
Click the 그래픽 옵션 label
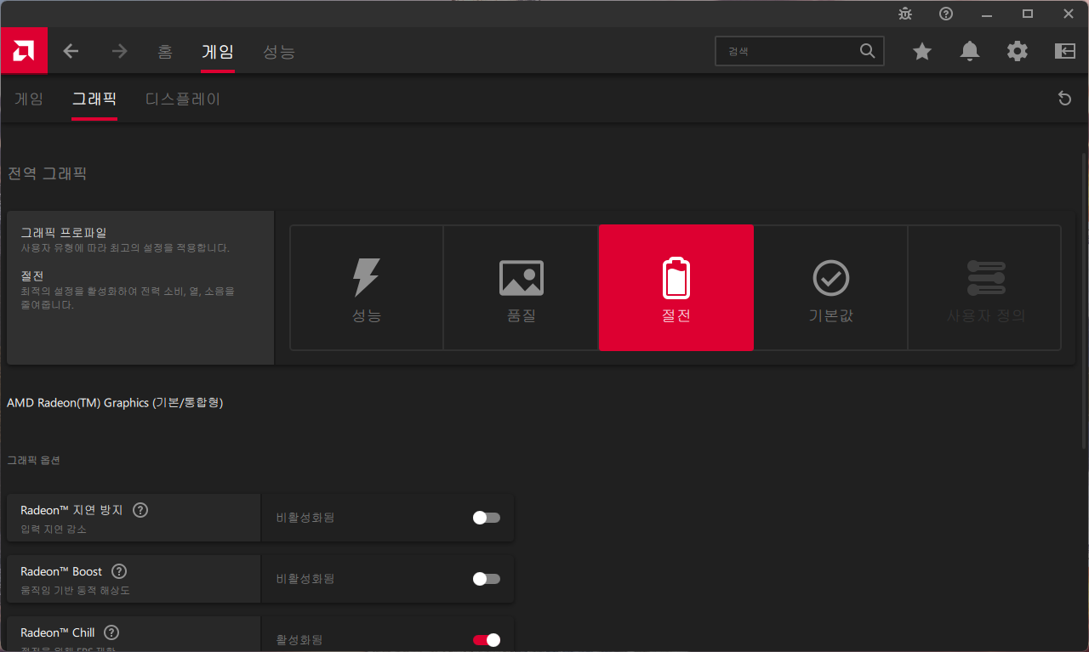[34, 460]
